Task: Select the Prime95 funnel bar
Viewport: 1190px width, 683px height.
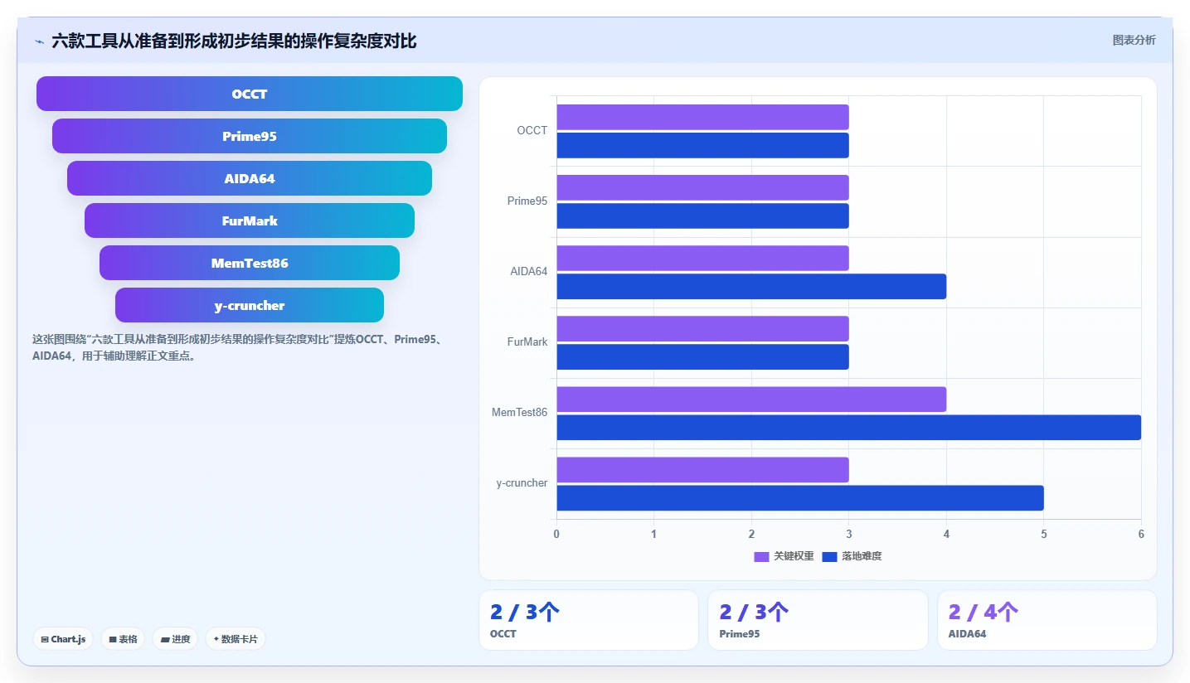Action: tap(250, 136)
